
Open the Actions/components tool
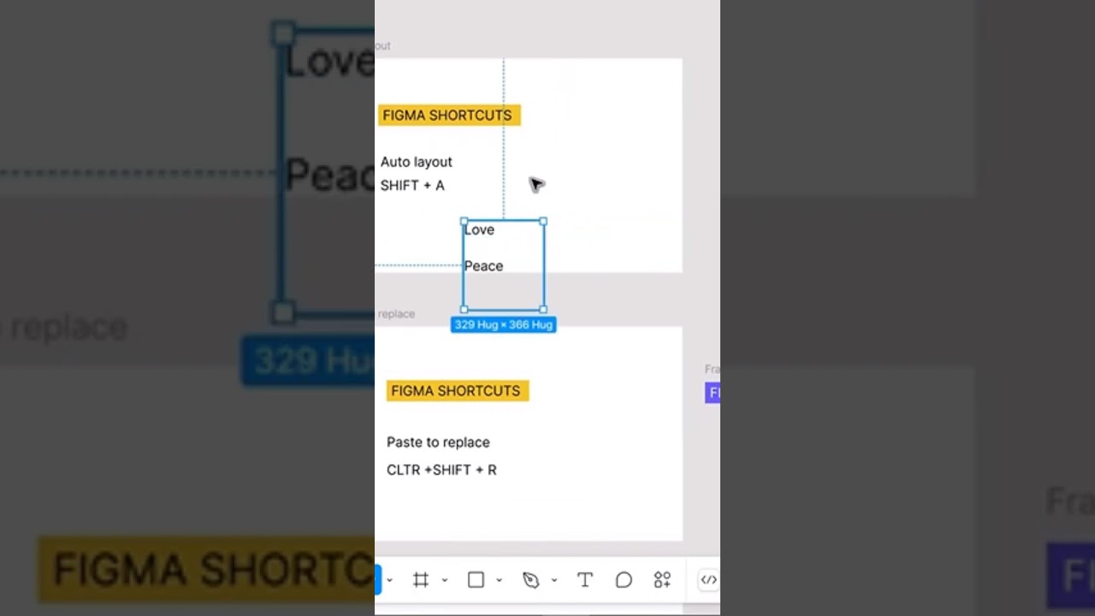662,580
